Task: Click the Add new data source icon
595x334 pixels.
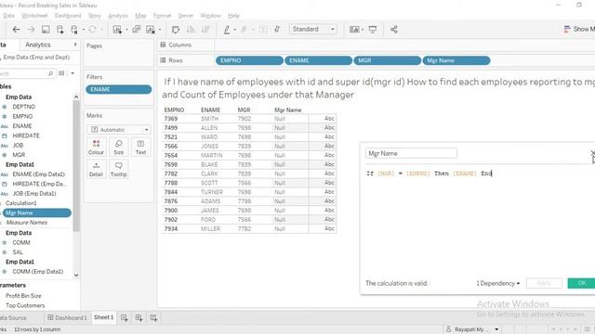Action: (x=59, y=30)
